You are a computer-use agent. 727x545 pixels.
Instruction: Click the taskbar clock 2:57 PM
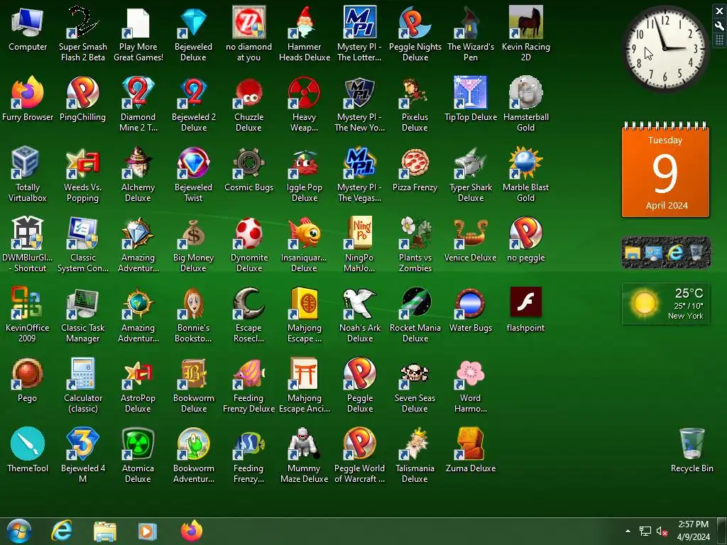(693, 531)
